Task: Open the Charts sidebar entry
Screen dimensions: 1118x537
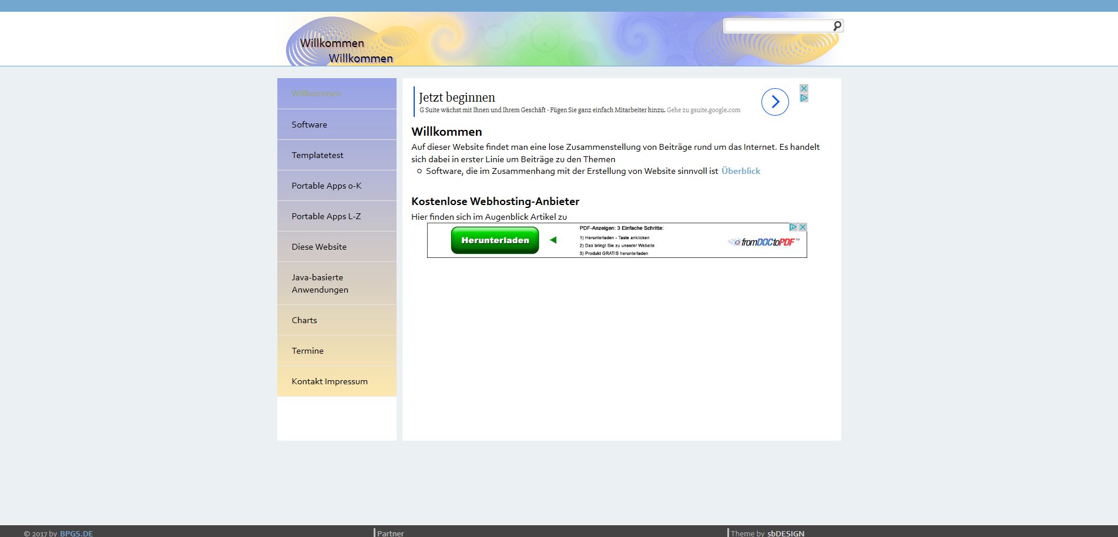Action: [x=304, y=320]
